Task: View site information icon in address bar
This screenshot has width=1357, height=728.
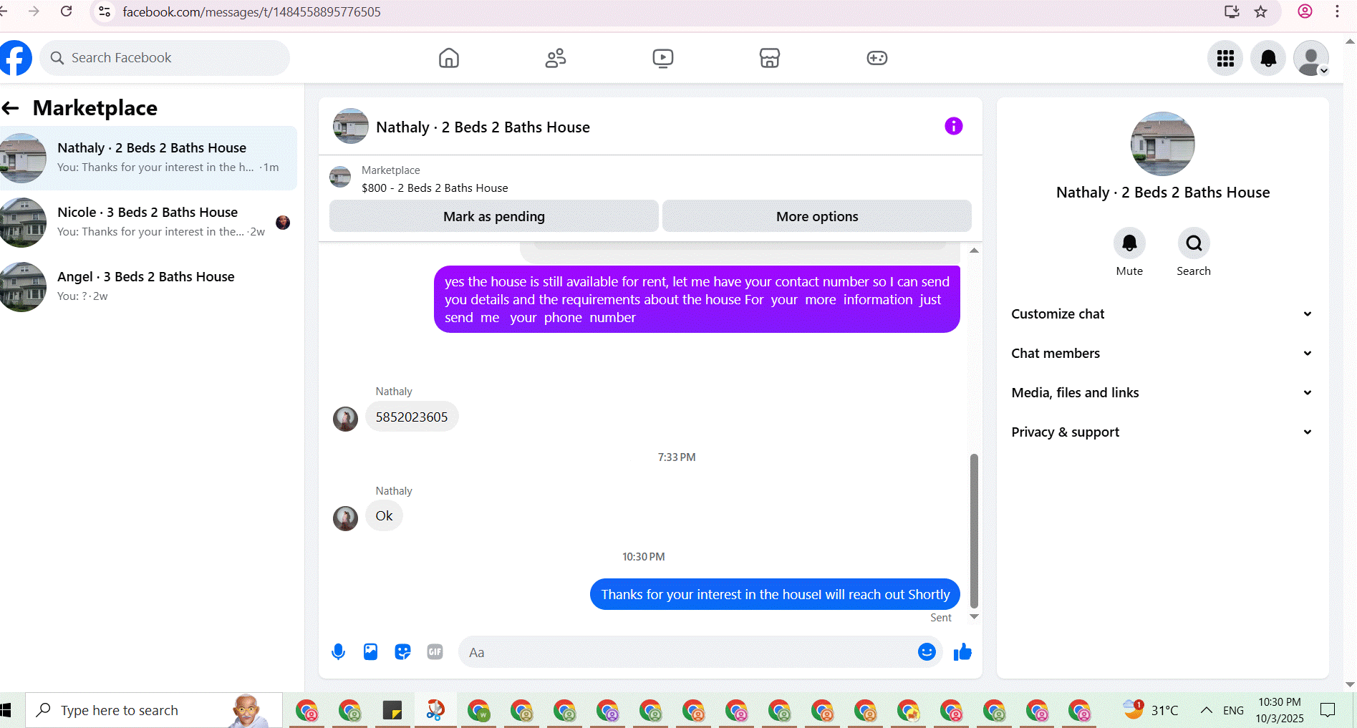Action: (x=105, y=11)
